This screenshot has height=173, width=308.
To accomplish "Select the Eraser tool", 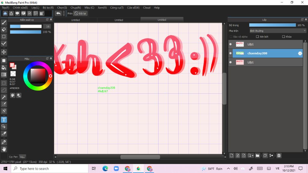I will [4, 30].
